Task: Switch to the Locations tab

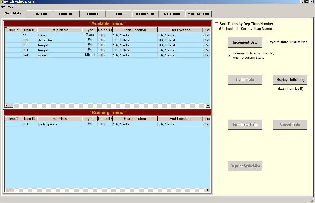Action: 40,13
